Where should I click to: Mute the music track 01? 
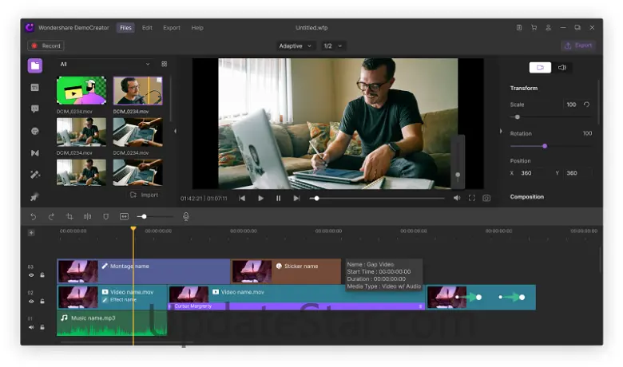coord(32,326)
